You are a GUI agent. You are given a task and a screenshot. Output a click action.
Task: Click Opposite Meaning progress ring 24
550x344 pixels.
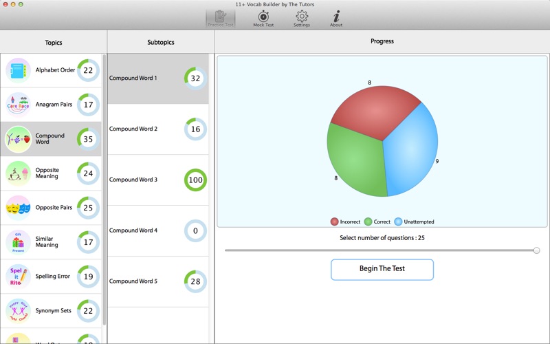[x=89, y=173]
